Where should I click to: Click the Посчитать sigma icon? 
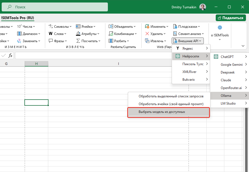point(78,41)
